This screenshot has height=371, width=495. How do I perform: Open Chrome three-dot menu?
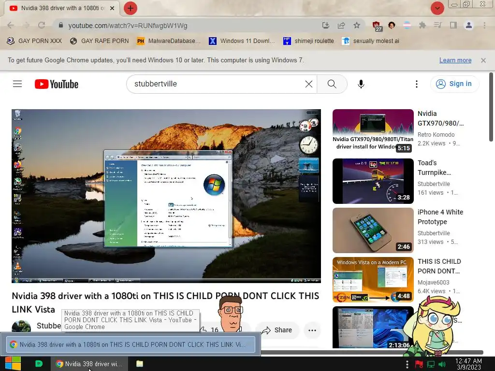(484, 25)
